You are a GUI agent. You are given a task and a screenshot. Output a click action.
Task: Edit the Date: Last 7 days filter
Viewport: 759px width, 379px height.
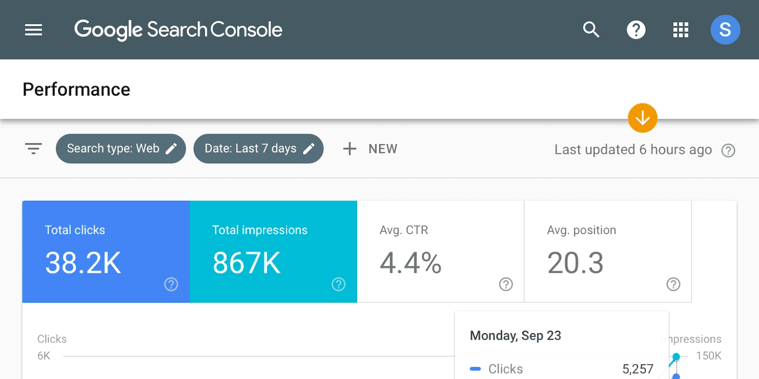(250, 149)
